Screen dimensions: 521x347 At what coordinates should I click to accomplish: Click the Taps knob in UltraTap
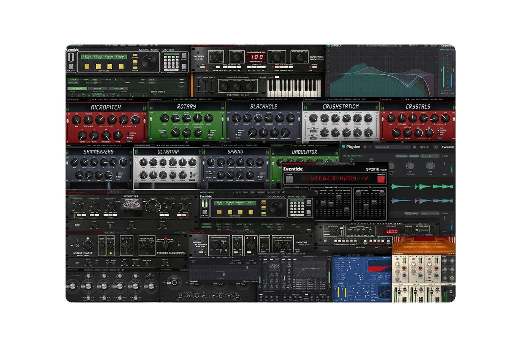163,162
